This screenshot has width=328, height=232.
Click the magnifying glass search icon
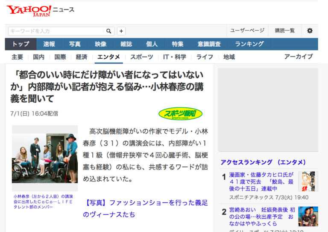click(109, 31)
